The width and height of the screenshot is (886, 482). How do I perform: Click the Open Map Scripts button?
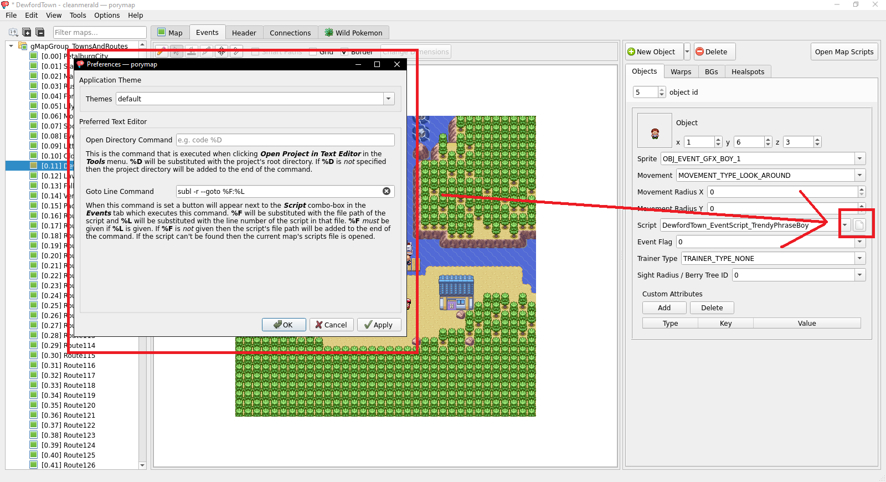(844, 52)
